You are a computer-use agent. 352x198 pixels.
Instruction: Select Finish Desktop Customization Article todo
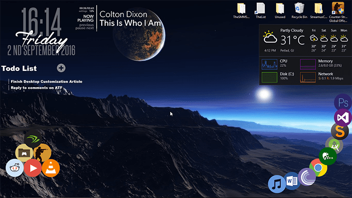tap(47, 82)
